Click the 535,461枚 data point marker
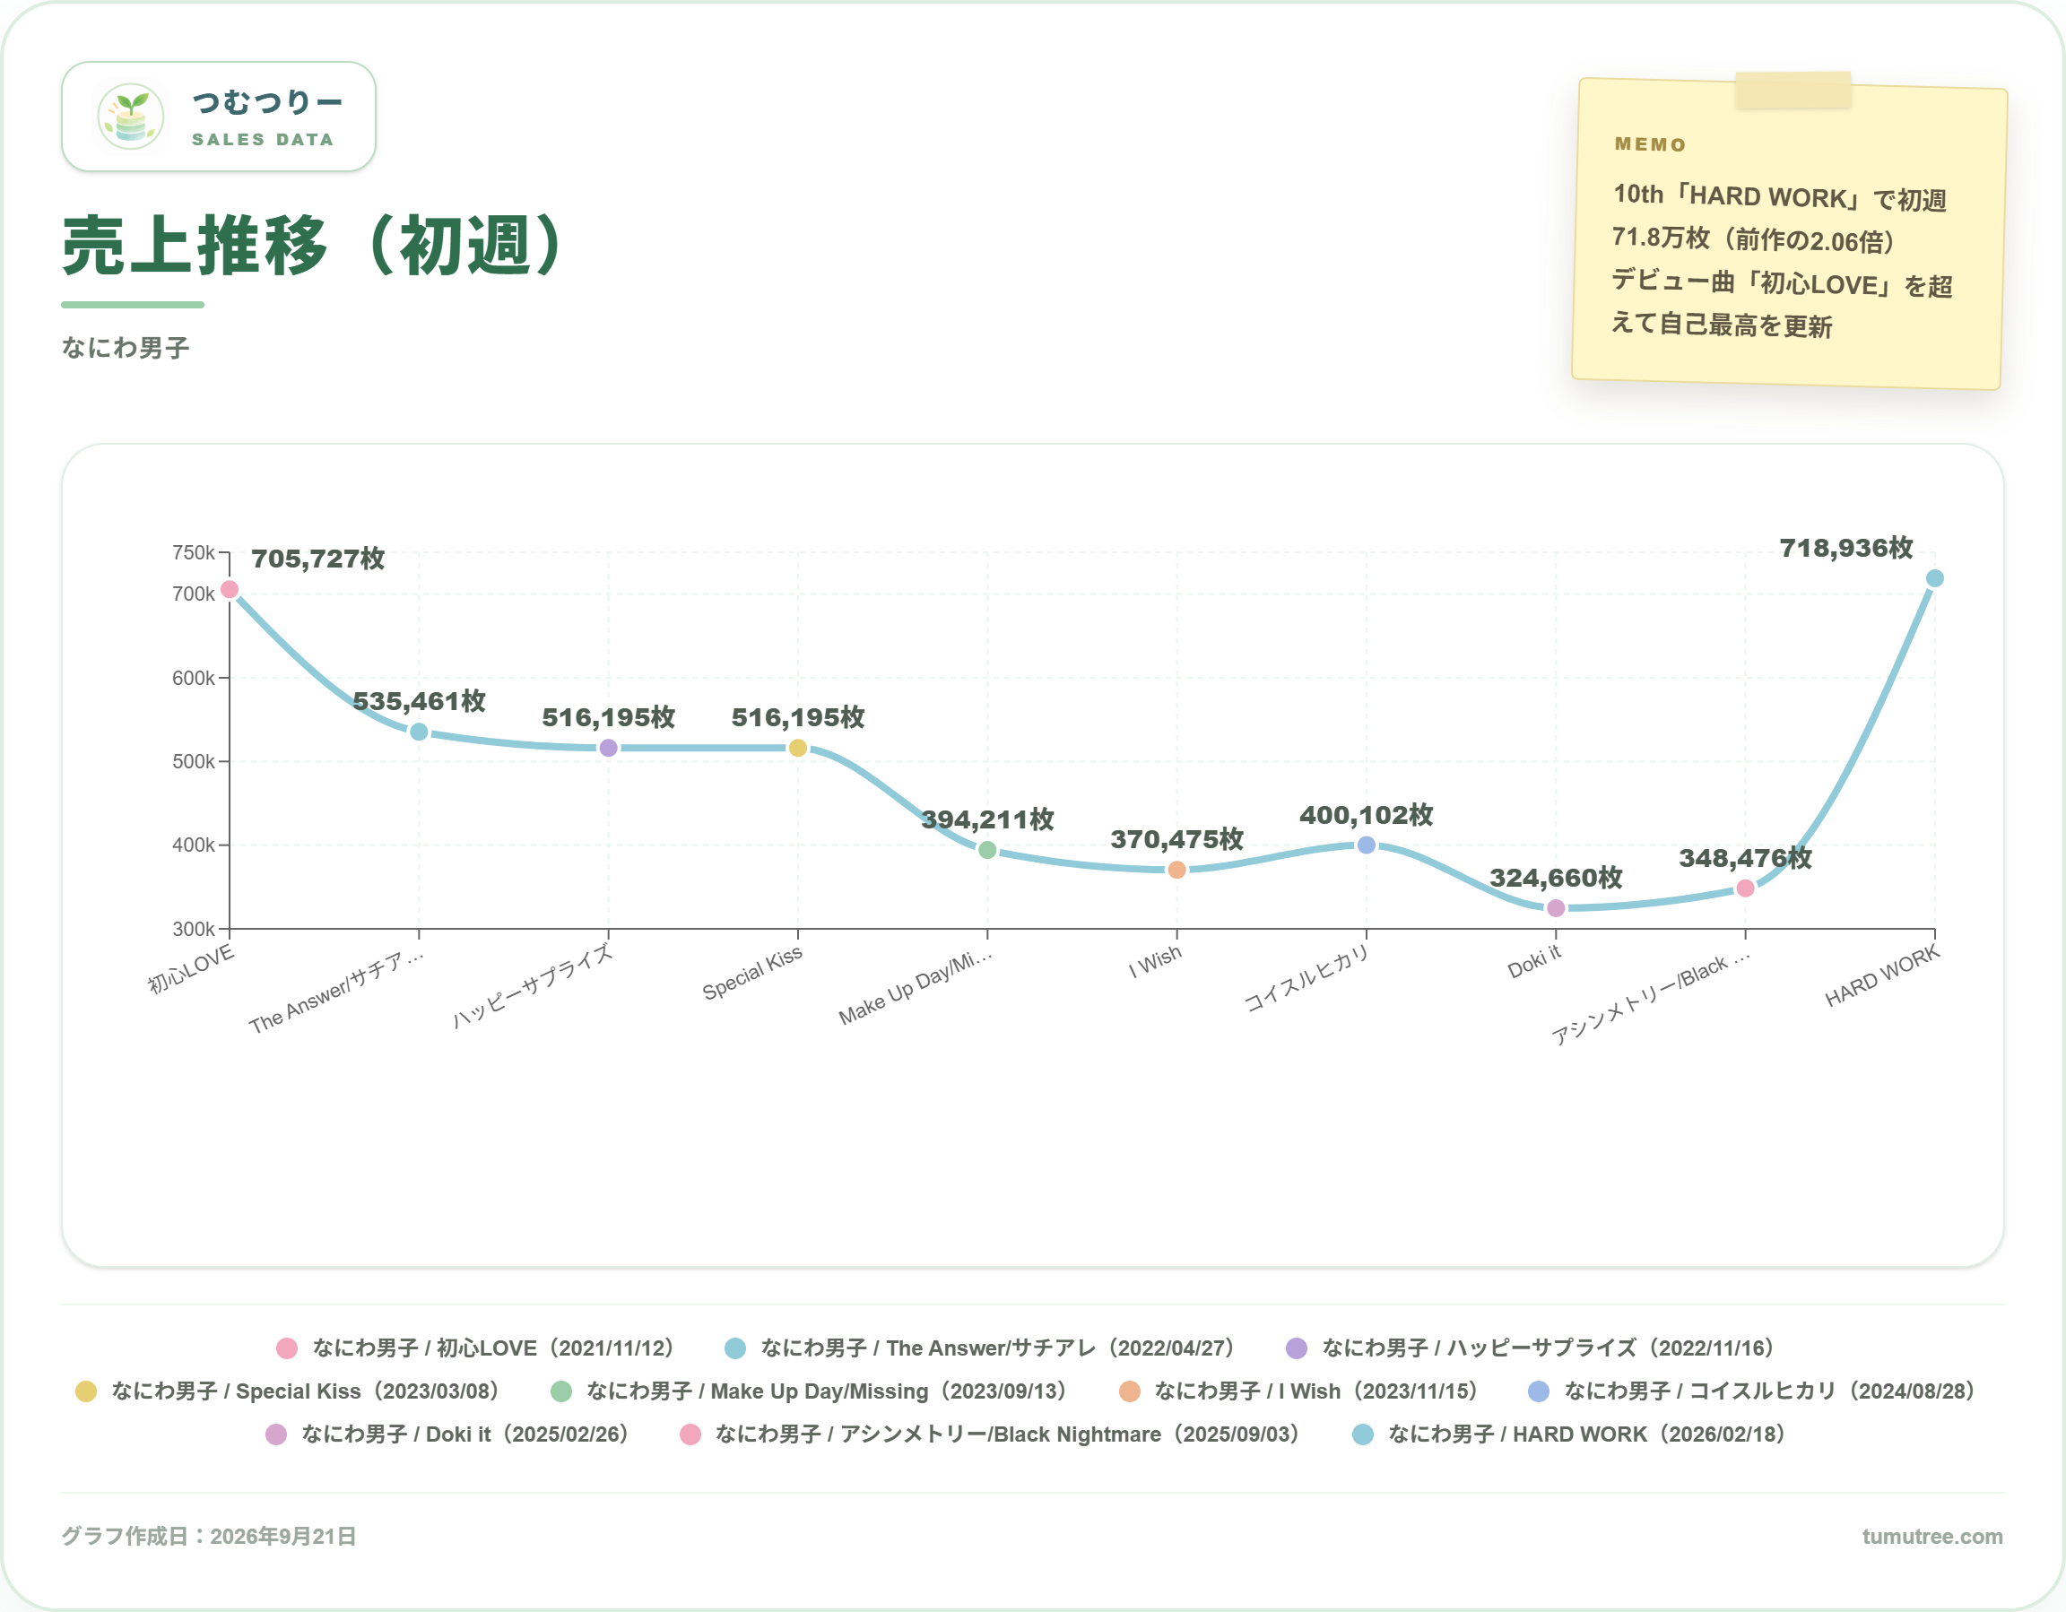Viewport: 2066px width, 1612px height. [x=419, y=732]
